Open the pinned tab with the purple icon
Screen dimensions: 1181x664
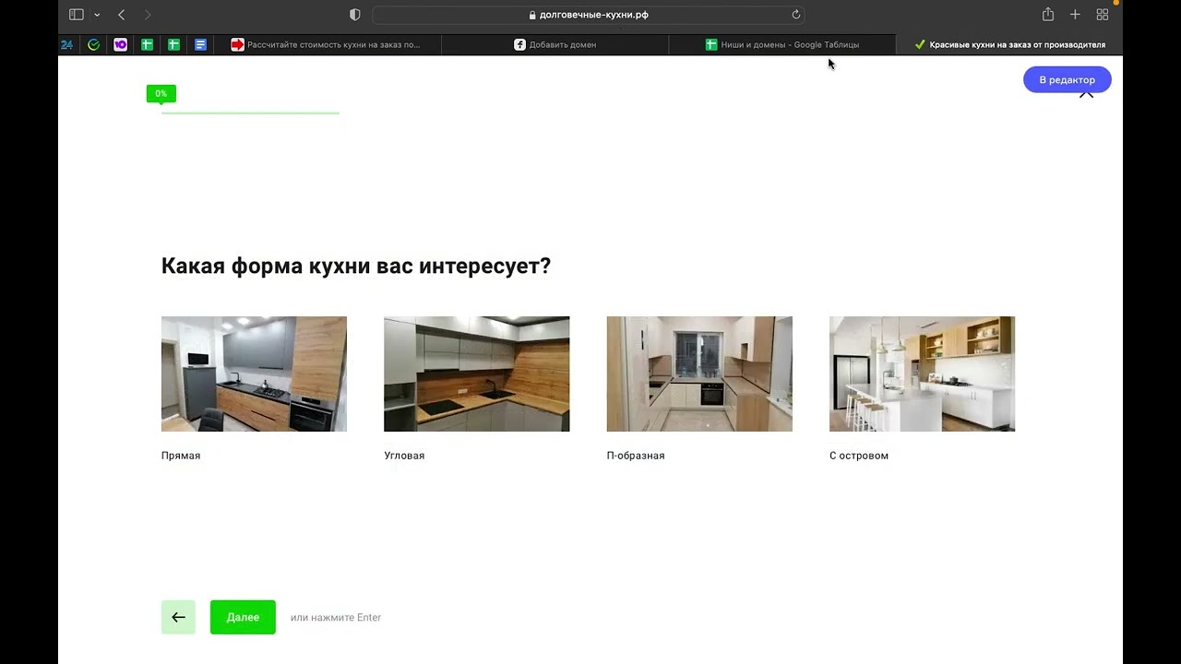pos(120,44)
